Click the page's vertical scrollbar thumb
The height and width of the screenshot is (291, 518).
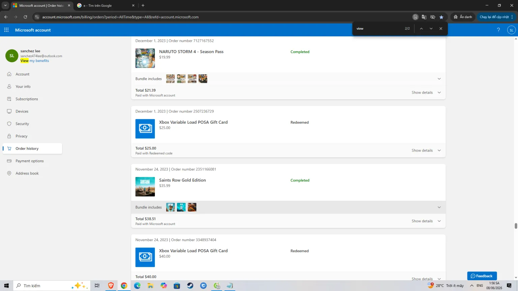coord(516,226)
